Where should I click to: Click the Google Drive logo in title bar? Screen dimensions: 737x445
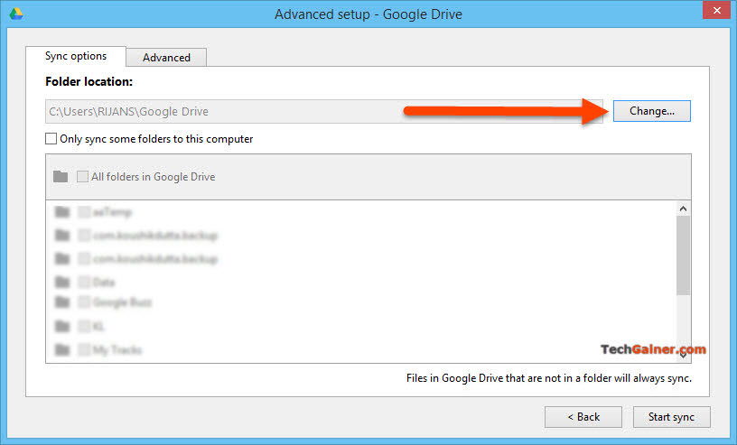point(16,14)
